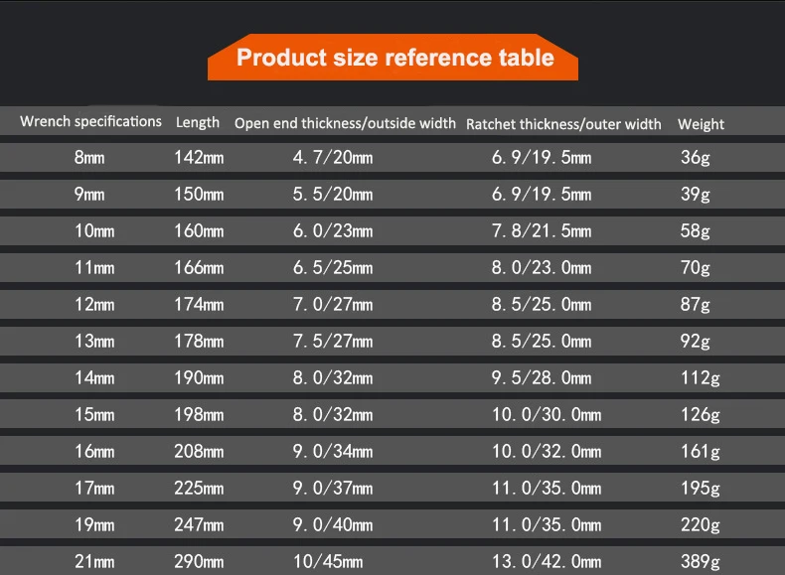
Task: Select the "7.8/21.5mm" ratchet value
Action: coord(542,231)
